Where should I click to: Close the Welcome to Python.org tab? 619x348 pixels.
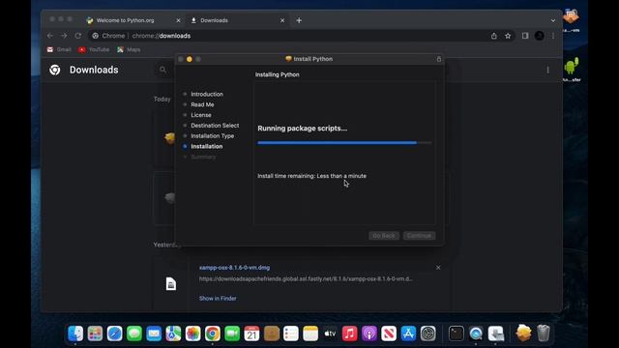178,20
